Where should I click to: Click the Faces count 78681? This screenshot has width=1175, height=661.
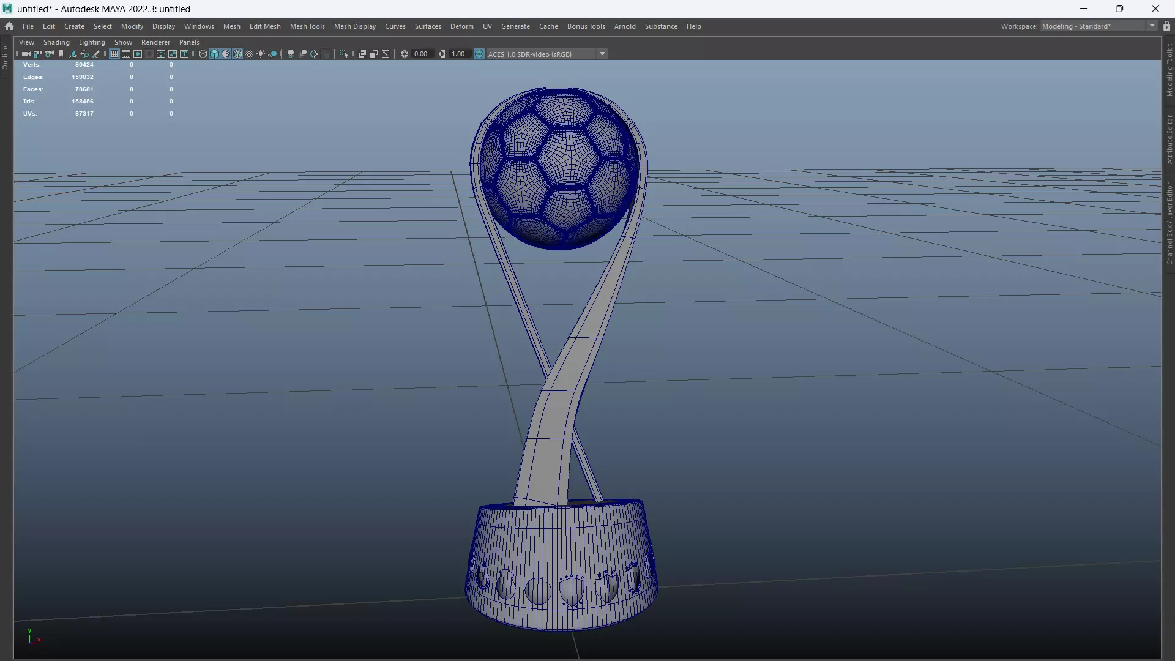point(84,89)
